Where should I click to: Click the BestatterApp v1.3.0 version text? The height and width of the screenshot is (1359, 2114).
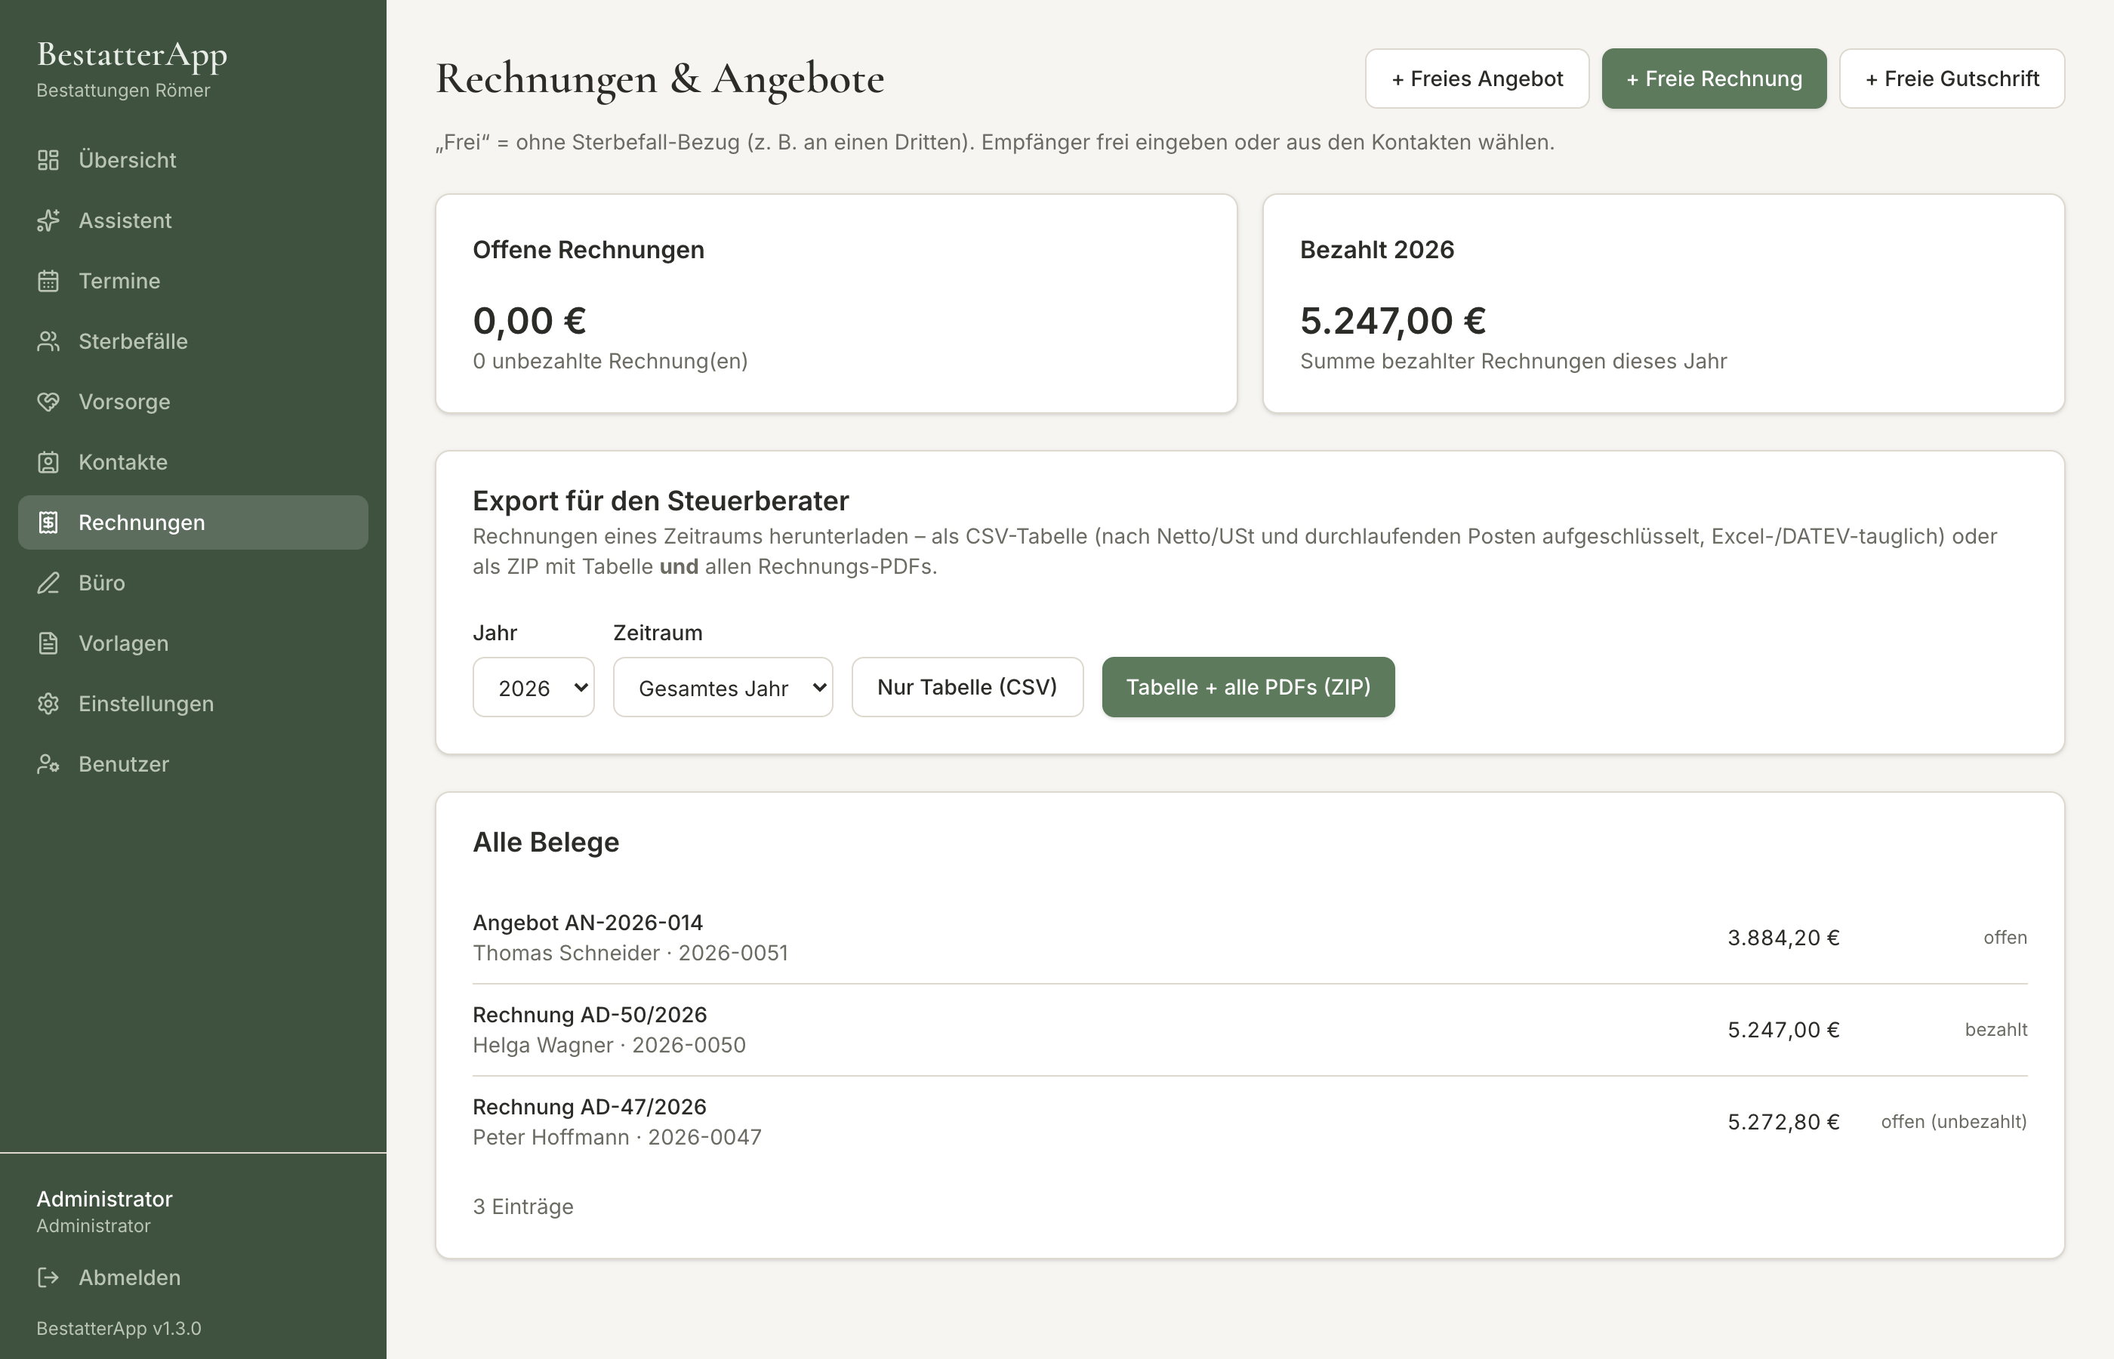click(x=119, y=1328)
